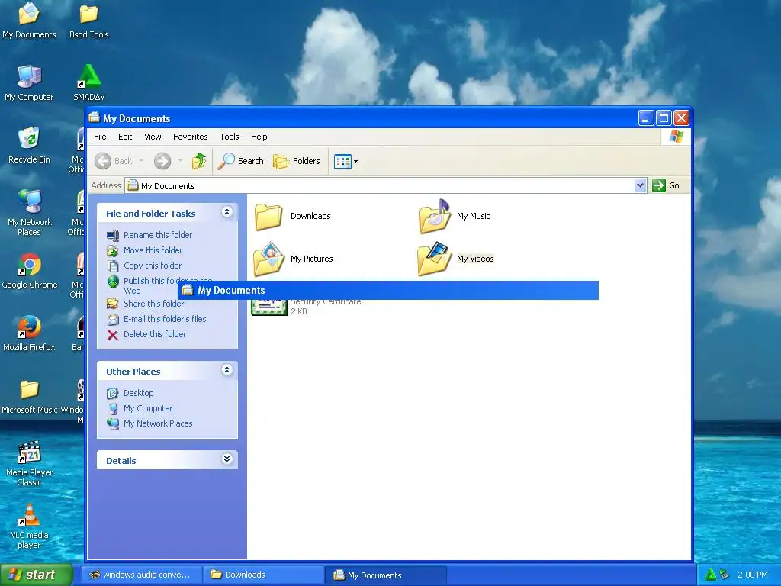This screenshot has width=781, height=586.
Task: Open the Tools menu
Action: pos(230,137)
